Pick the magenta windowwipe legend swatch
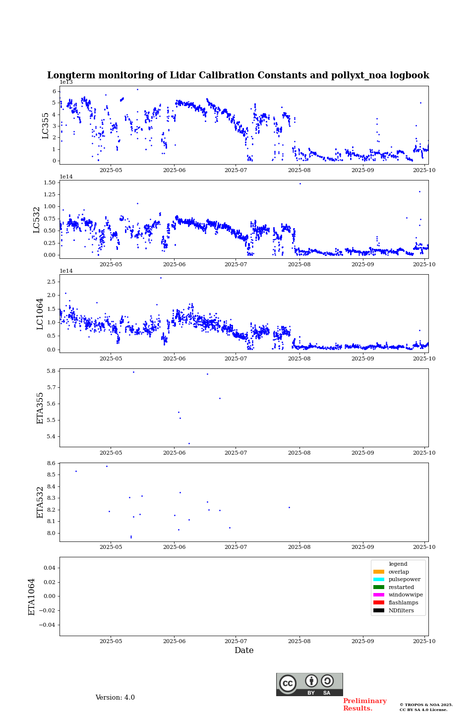This screenshot has width=476, height=714. coord(378,595)
